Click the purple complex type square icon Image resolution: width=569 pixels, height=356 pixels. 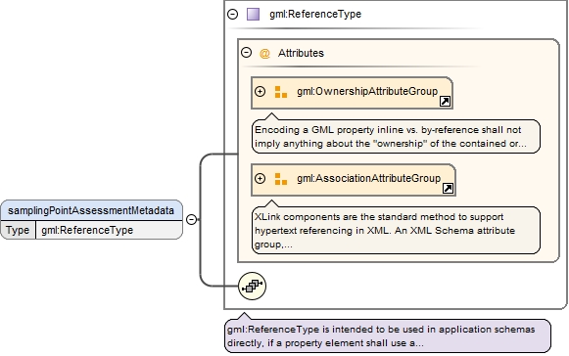point(253,14)
